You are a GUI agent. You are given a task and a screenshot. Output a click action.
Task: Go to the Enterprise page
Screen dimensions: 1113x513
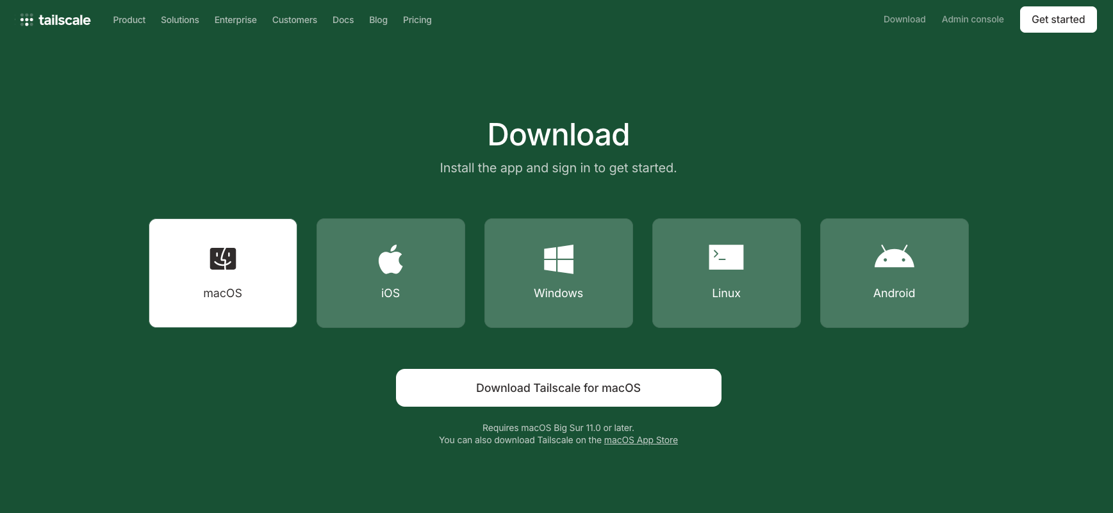coord(236,20)
